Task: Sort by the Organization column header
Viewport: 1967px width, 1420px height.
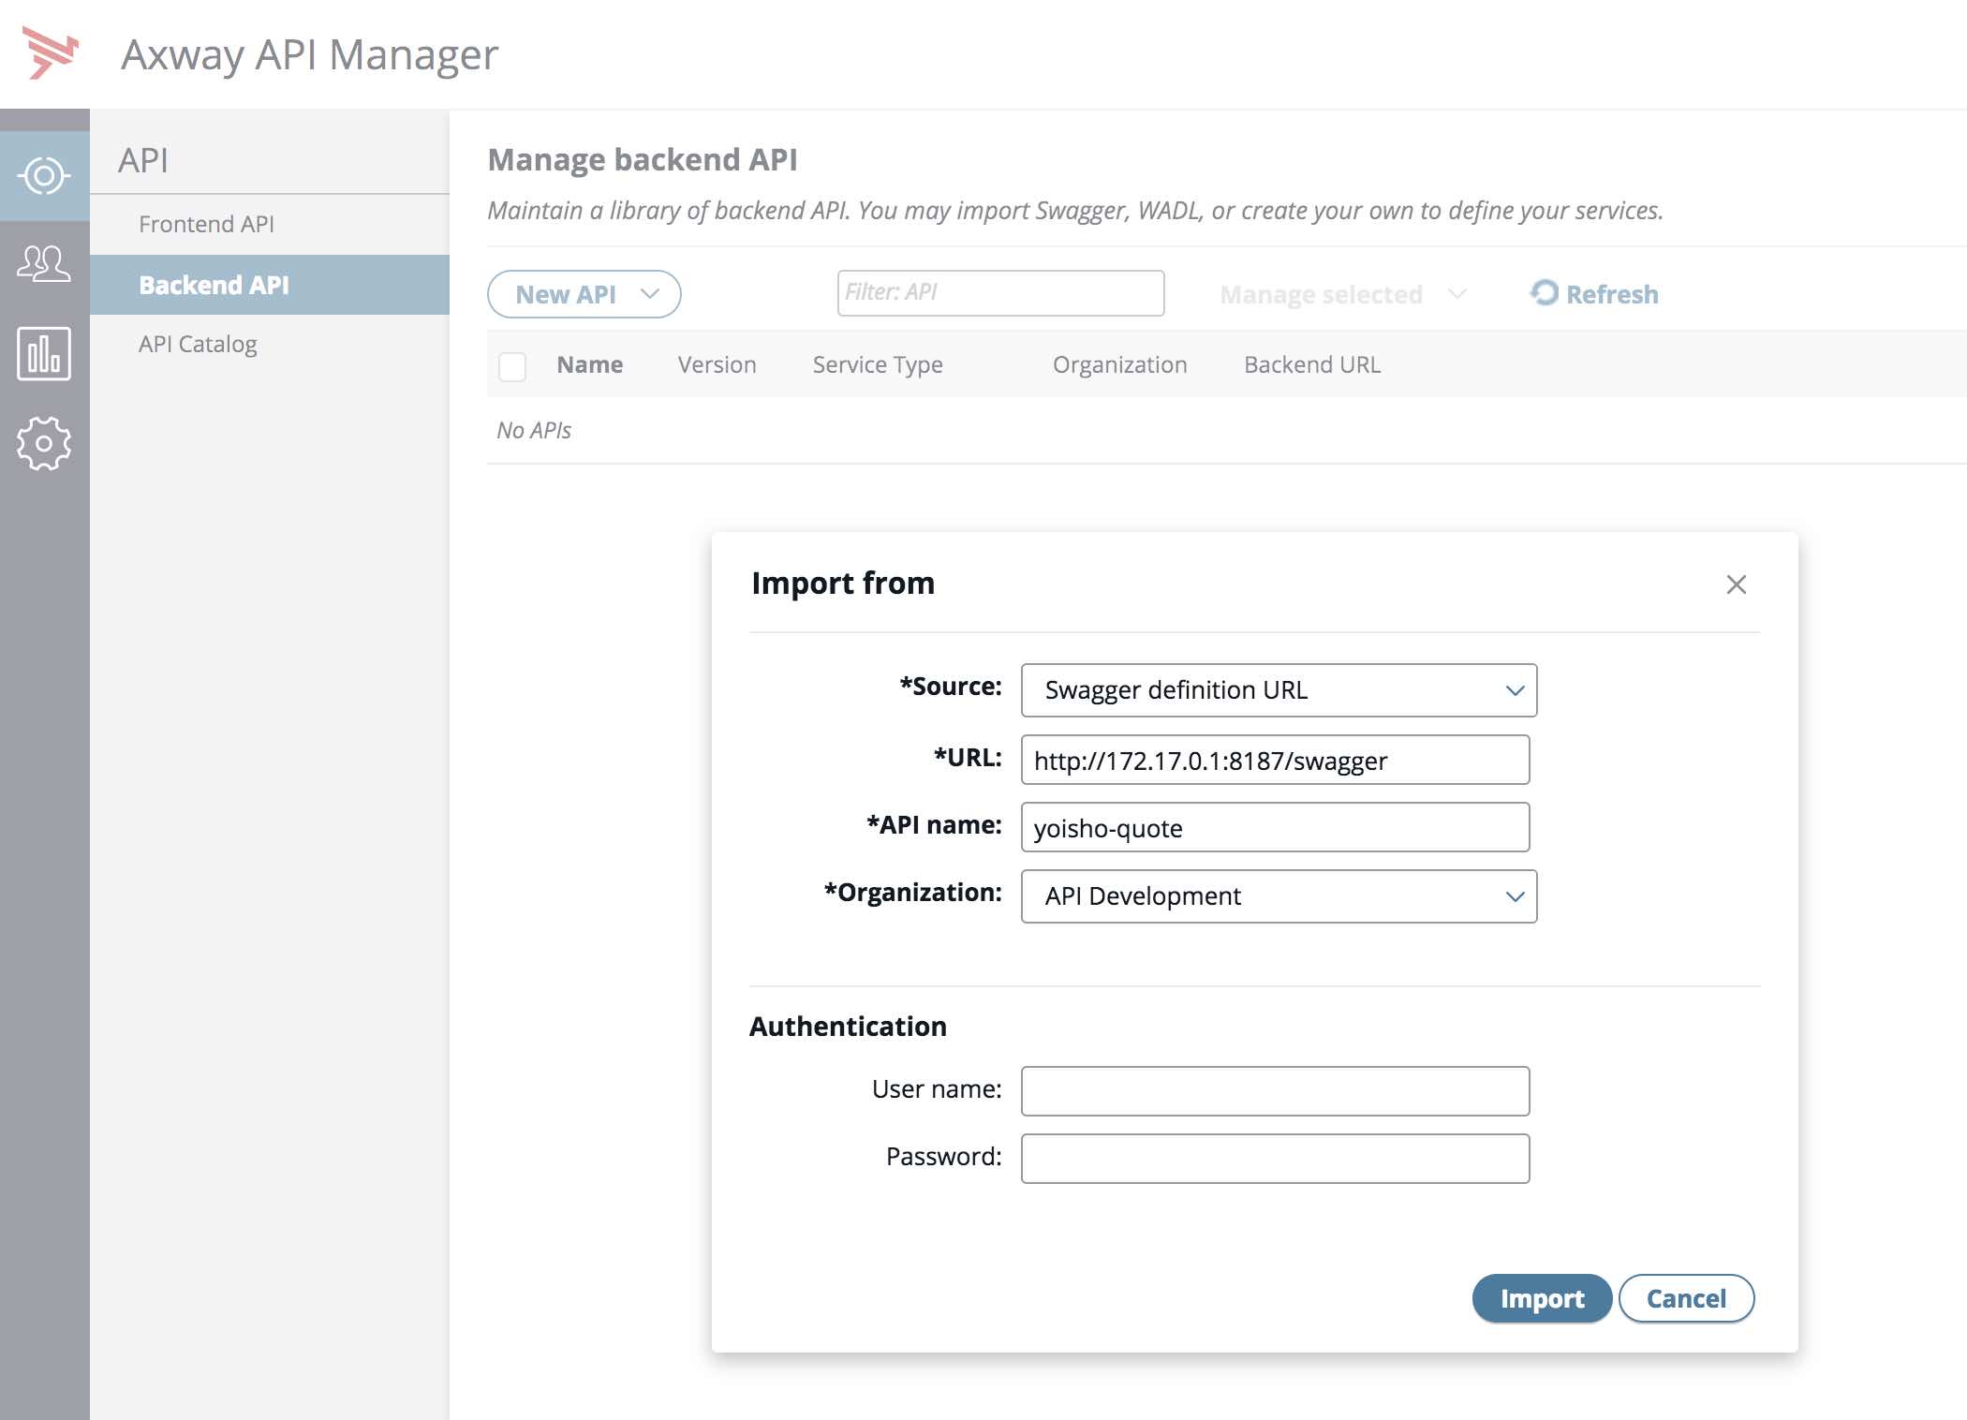Action: 1119,364
